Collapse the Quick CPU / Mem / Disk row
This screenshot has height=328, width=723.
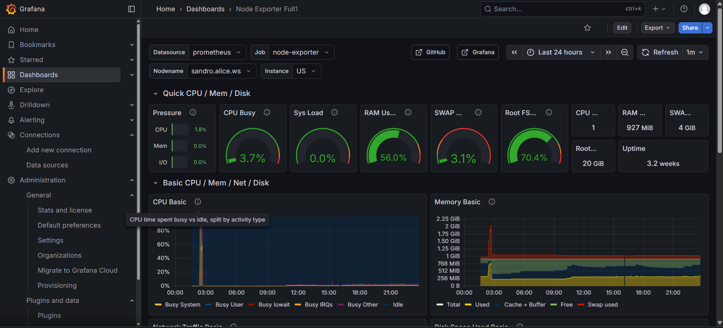click(x=156, y=94)
